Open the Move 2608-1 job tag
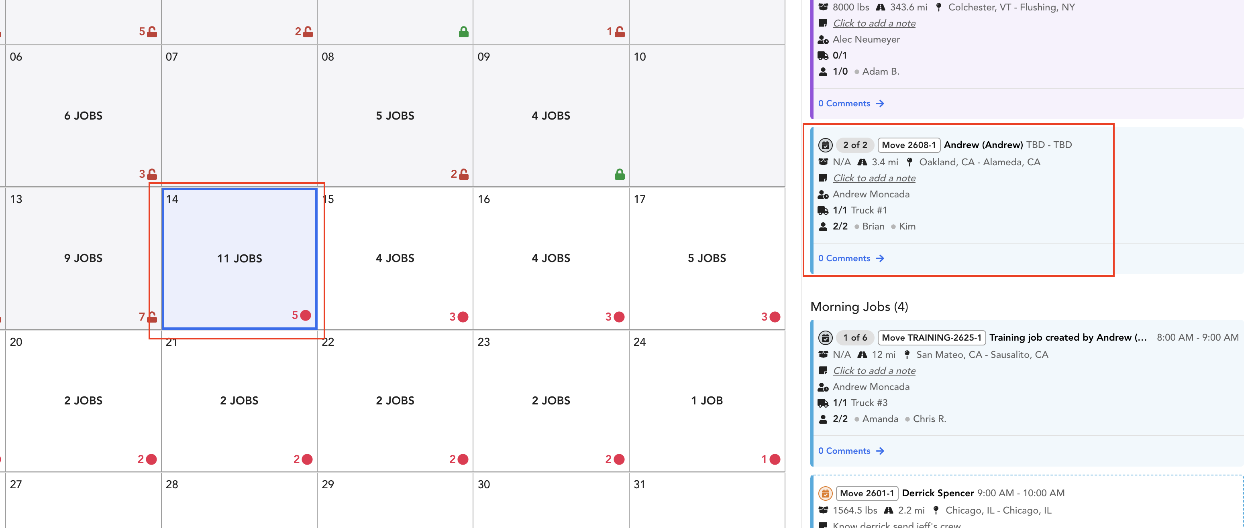This screenshot has height=528, width=1252. click(x=908, y=145)
